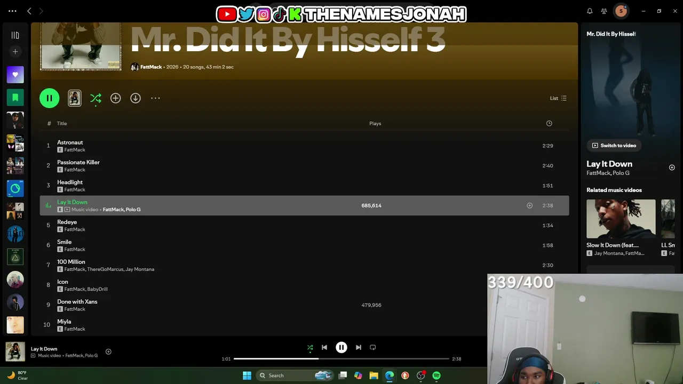Go back to the previous page
This screenshot has height=384, width=683.
pyautogui.click(x=29, y=11)
